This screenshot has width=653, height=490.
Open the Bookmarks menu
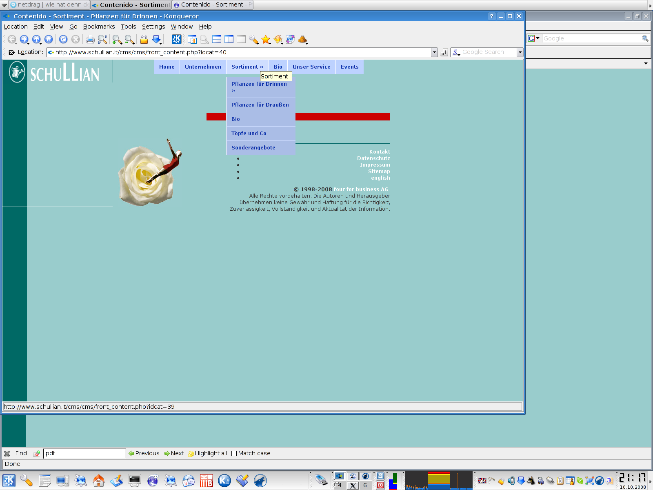(x=99, y=27)
